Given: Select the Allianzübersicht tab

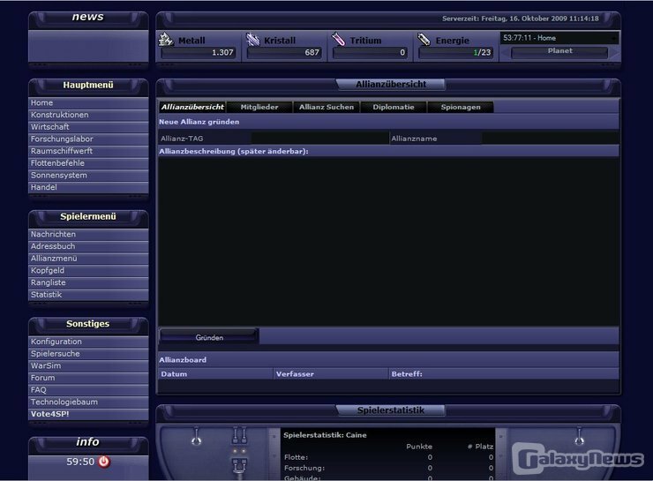Looking at the screenshot, I should [x=192, y=107].
